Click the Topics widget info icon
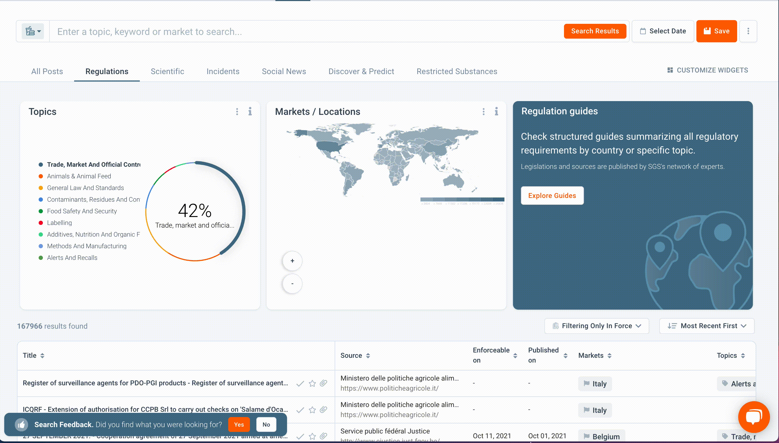 [x=250, y=112]
